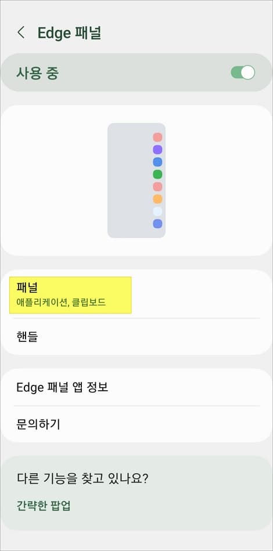
Task: Select 문의하기 to contact support
Action: 136,424
